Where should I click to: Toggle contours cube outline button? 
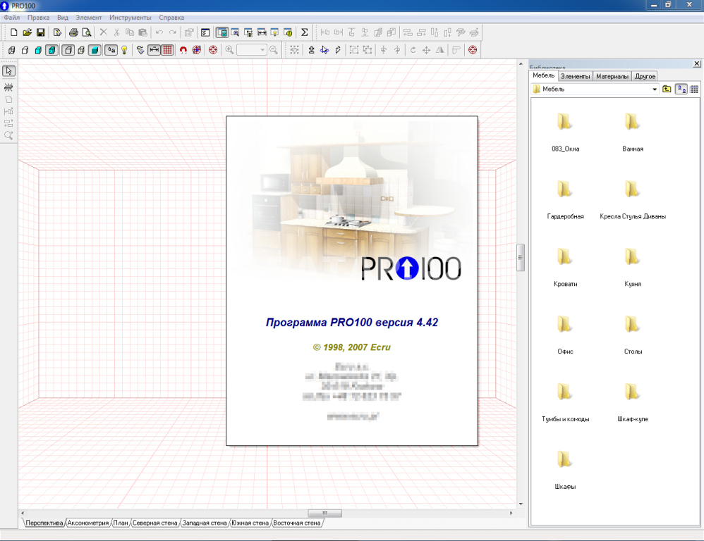(x=68, y=50)
